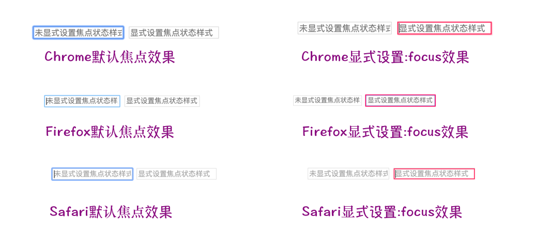Click the Firefox显式设置:focus效果 caption text
The height and width of the screenshot is (248, 535).
coord(385,132)
